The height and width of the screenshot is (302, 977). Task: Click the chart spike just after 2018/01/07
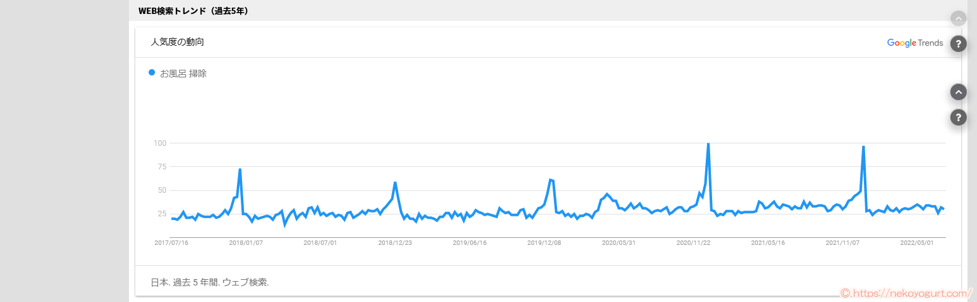[x=239, y=170]
